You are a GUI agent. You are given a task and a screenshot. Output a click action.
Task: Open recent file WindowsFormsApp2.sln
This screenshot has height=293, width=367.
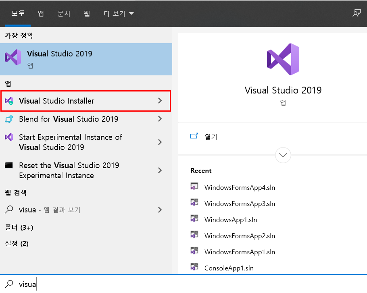[240, 236]
